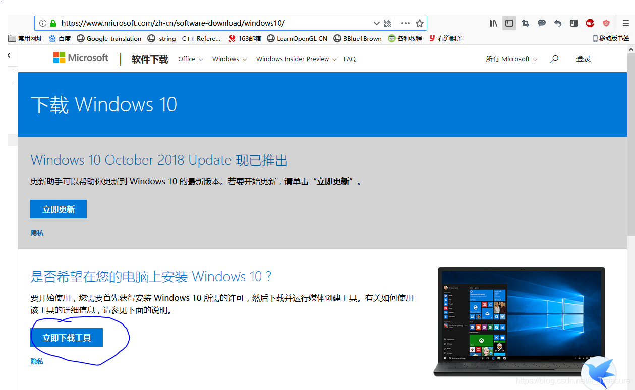The image size is (635, 390).
Task: Open the string - C++ Reference bookmark
Action: tap(184, 38)
